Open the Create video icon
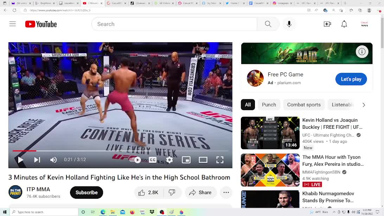 tap(327, 24)
